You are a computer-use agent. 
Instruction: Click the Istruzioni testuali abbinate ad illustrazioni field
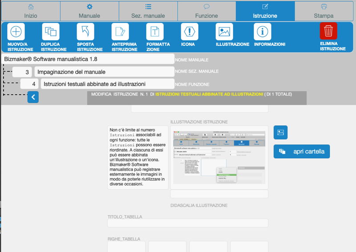pyautogui.click(x=108, y=84)
